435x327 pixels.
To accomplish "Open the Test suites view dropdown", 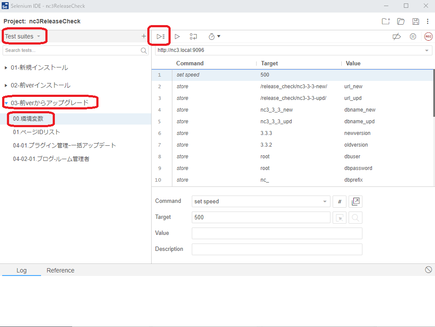I will (23, 36).
